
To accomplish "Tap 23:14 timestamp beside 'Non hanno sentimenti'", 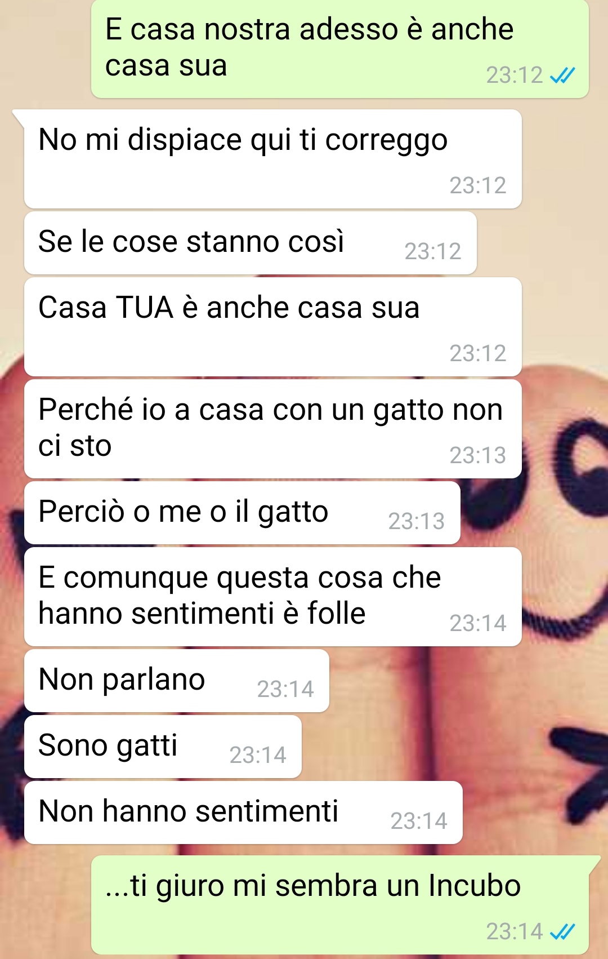I will click(x=419, y=821).
